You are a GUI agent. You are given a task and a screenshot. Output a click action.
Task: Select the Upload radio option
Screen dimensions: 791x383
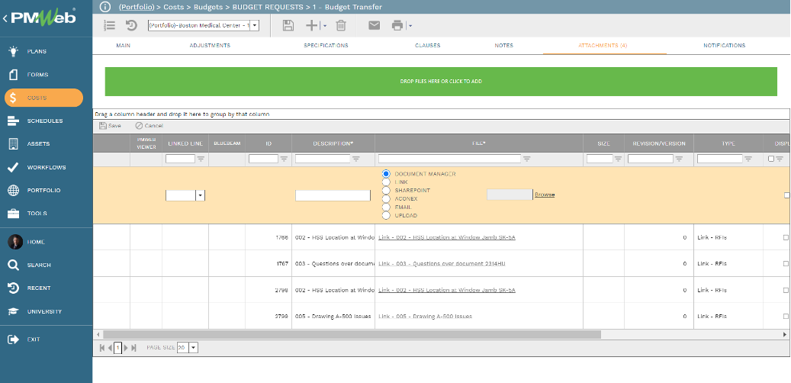[x=387, y=215]
